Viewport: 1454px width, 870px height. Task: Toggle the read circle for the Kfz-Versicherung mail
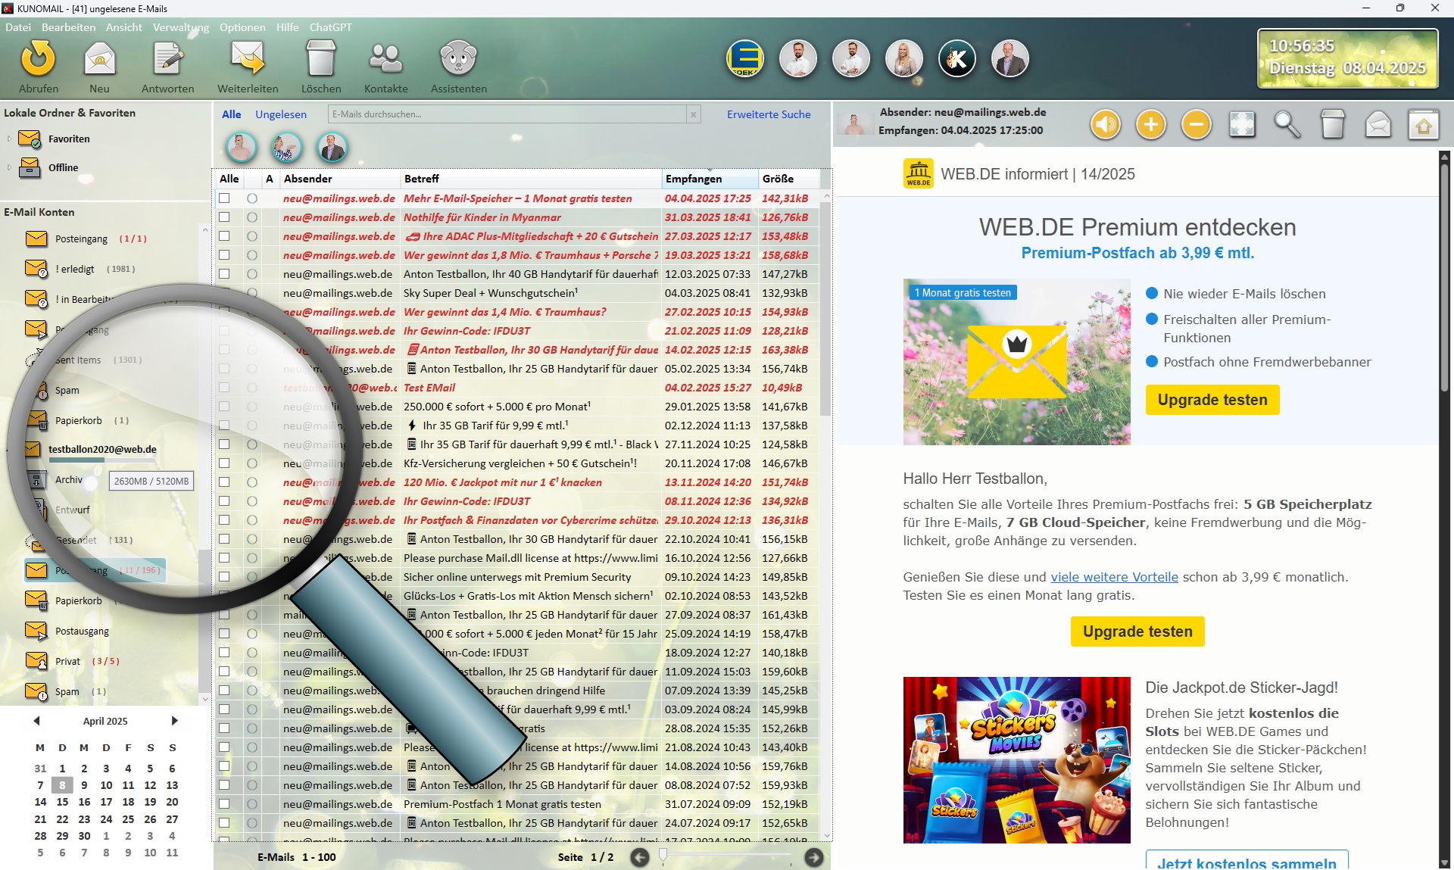(x=252, y=463)
